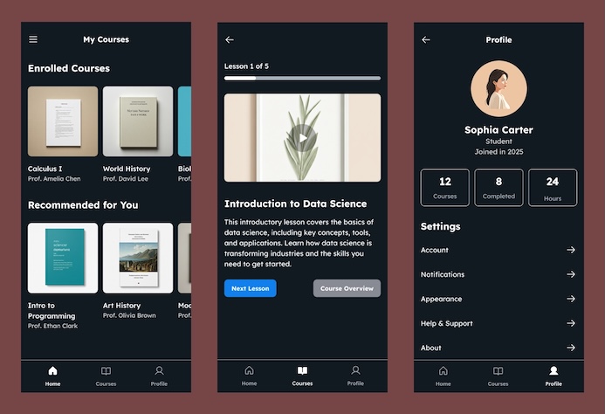Click the Settings heading
The image size is (605, 414).
click(x=440, y=226)
